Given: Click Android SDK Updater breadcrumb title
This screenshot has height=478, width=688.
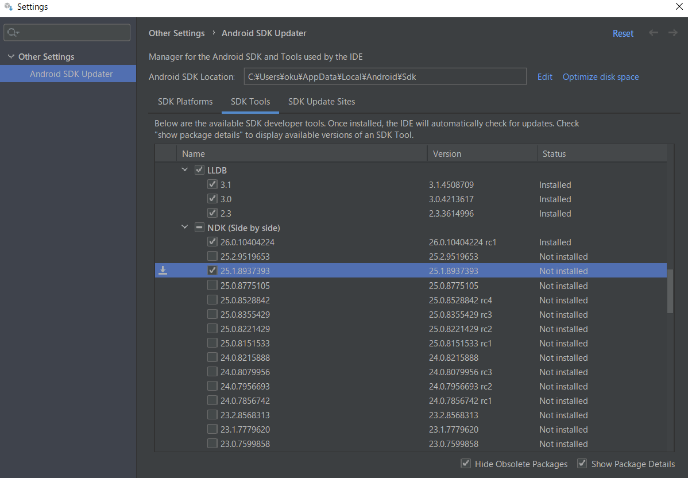Looking at the screenshot, I should [x=264, y=33].
